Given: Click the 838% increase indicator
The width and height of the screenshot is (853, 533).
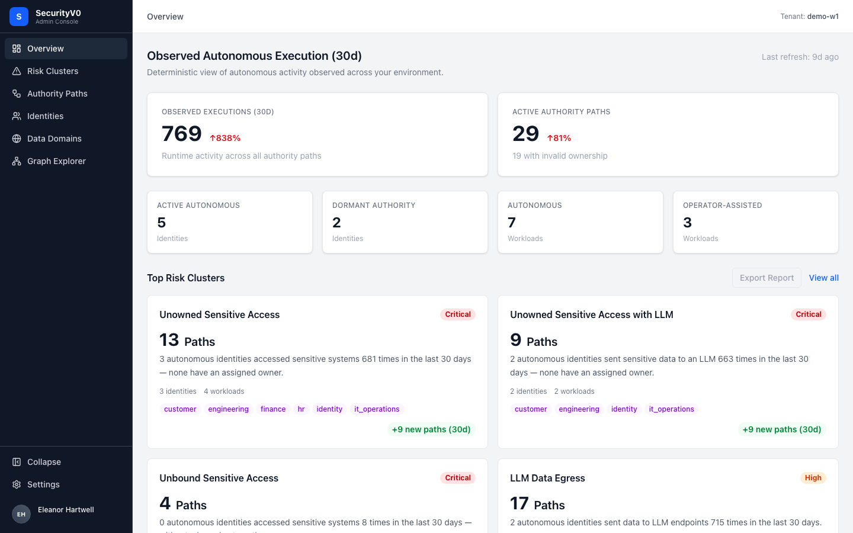Looking at the screenshot, I should (x=225, y=138).
